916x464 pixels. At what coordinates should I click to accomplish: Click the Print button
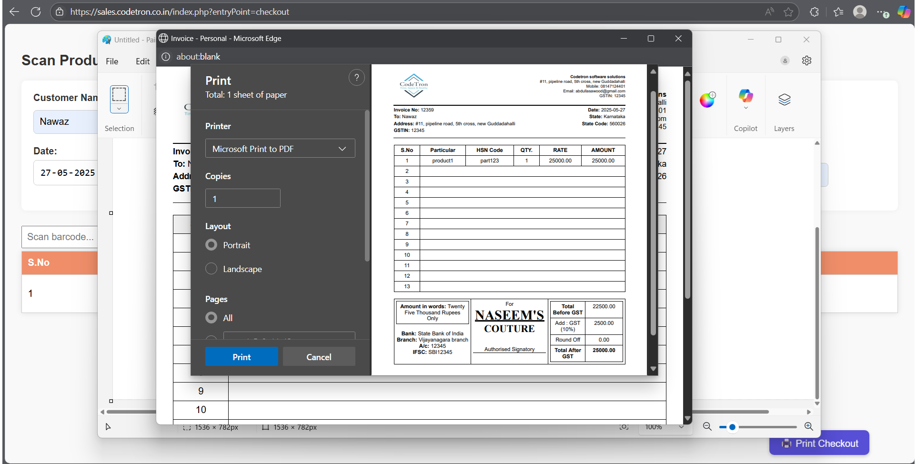click(242, 357)
